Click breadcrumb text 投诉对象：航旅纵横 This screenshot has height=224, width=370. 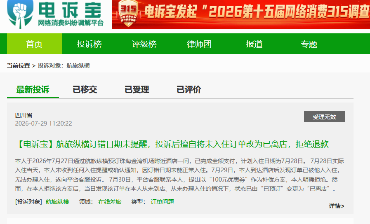click(x=64, y=65)
